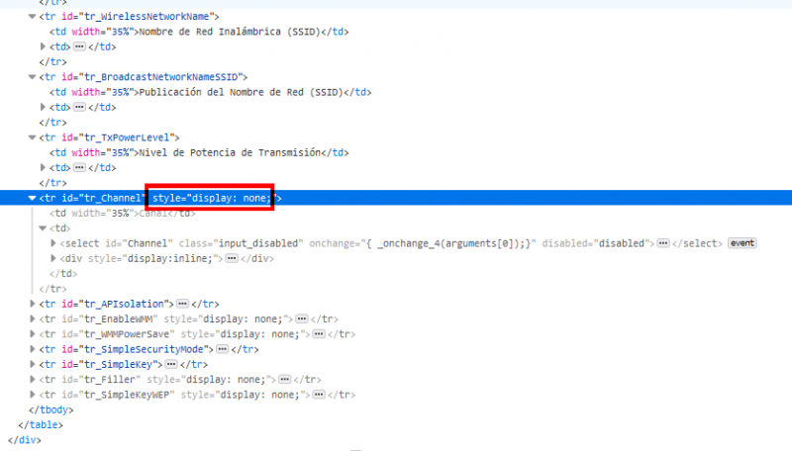Viewport: 792px width, 451px height.
Task: Click ellipsis badge on the tr_APIsolation row
Action: point(182,303)
